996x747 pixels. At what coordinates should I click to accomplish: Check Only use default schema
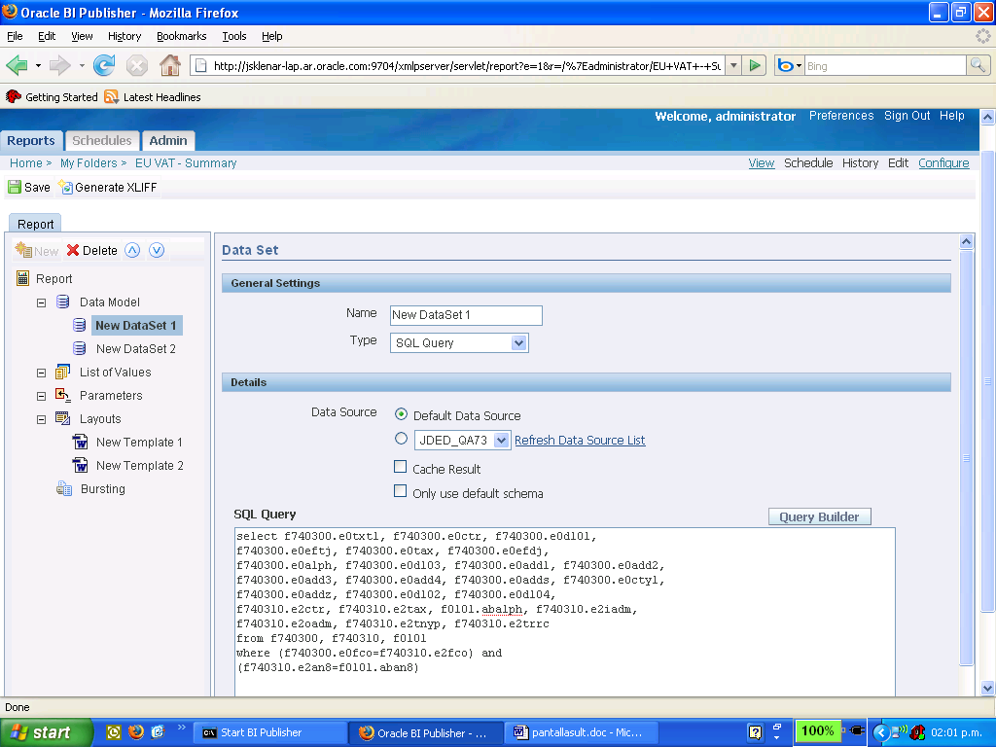click(x=400, y=491)
